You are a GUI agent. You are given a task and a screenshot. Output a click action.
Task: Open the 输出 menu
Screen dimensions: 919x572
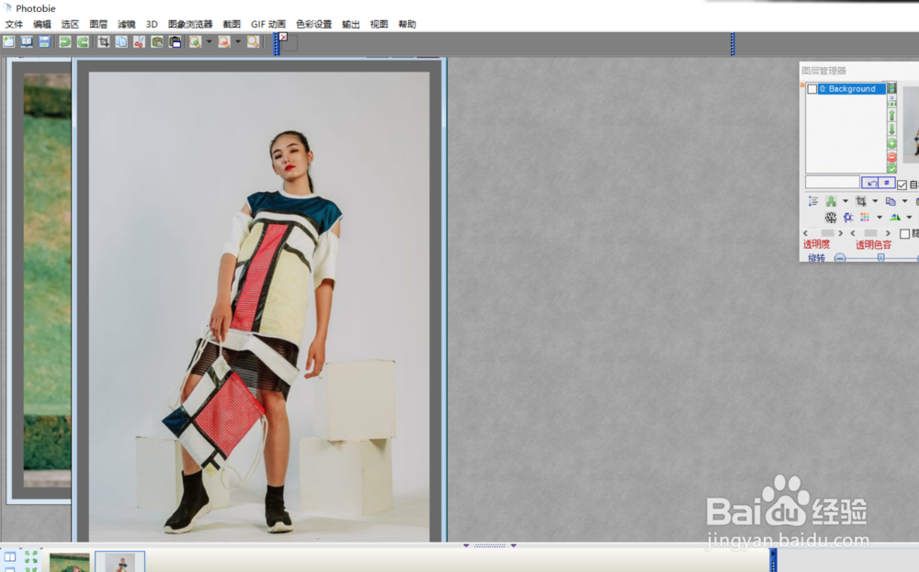pos(351,24)
